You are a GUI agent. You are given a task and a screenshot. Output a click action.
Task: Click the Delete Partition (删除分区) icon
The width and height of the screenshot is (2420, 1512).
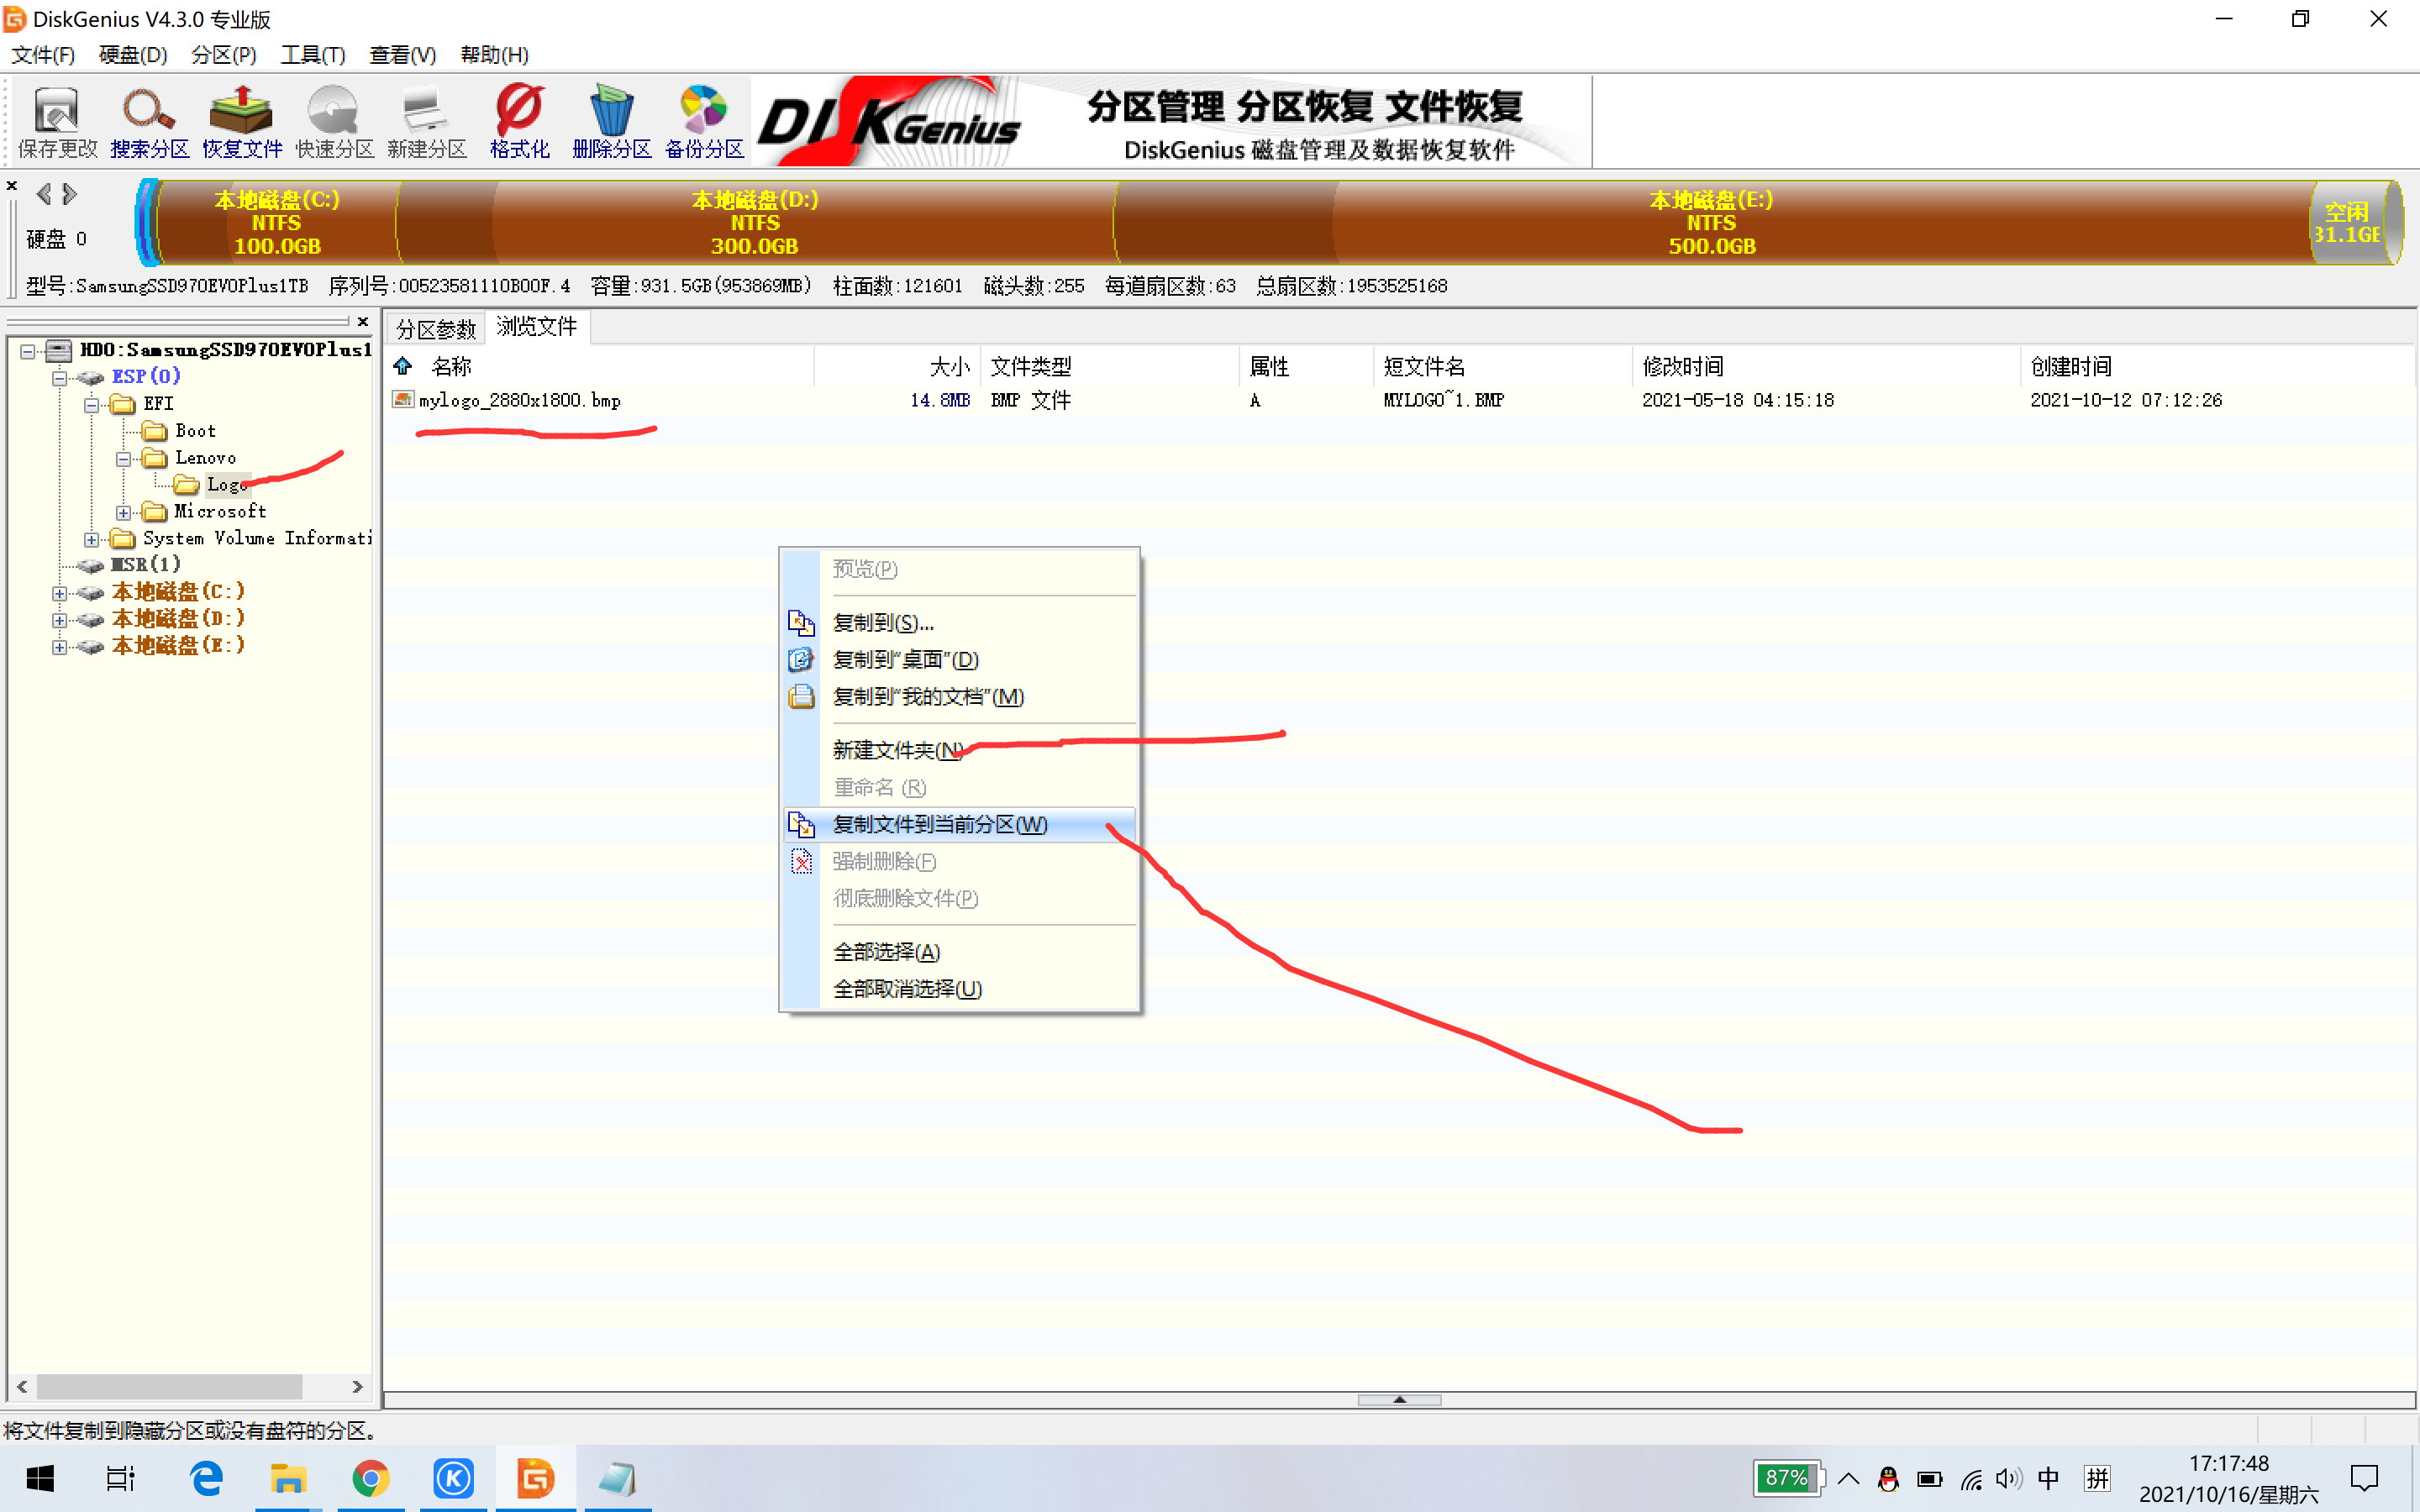(x=612, y=122)
